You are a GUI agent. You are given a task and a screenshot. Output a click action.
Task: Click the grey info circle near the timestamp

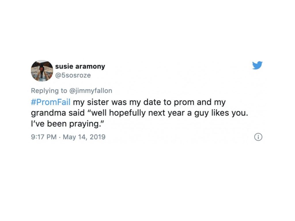258,137
